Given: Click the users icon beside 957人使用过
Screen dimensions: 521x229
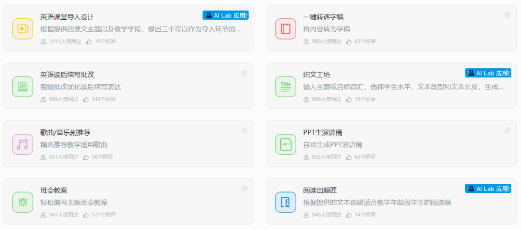Looking at the screenshot, I should (43, 157).
